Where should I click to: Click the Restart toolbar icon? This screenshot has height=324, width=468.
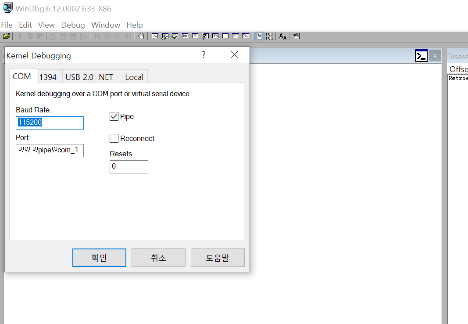tap(64, 36)
